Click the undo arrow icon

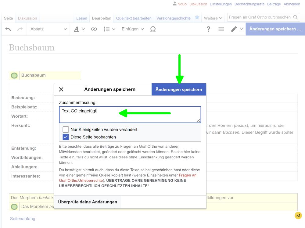click(8, 29)
